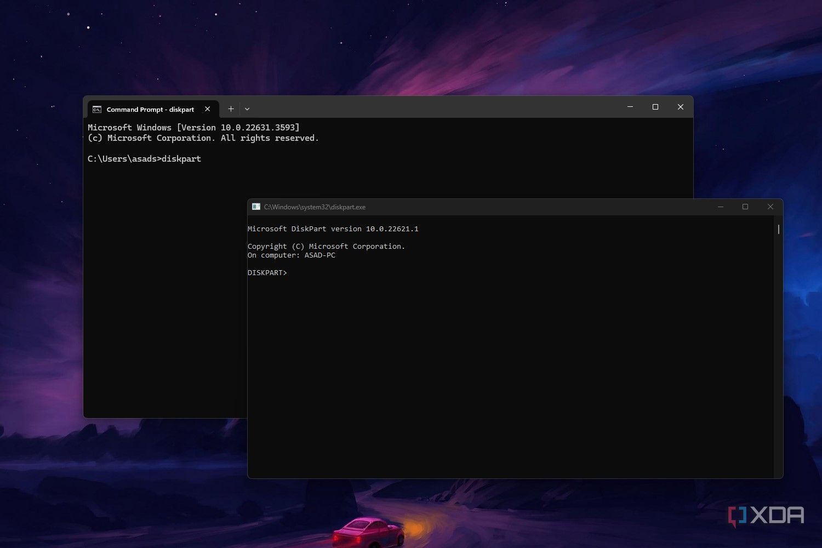Minimize the Command Prompt window
822x548 pixels.
[630, 107]
